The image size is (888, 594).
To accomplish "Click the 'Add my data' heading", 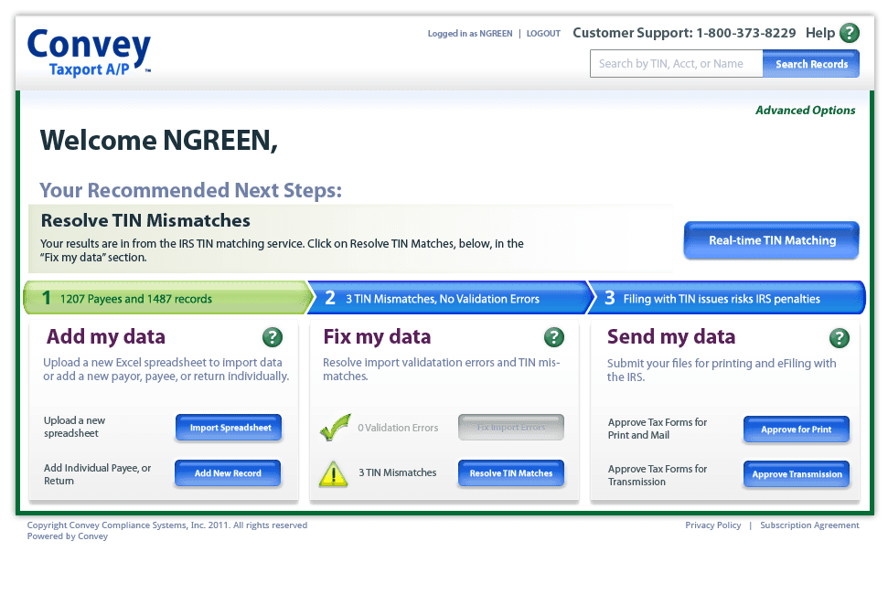I will [x=106, y=336].
